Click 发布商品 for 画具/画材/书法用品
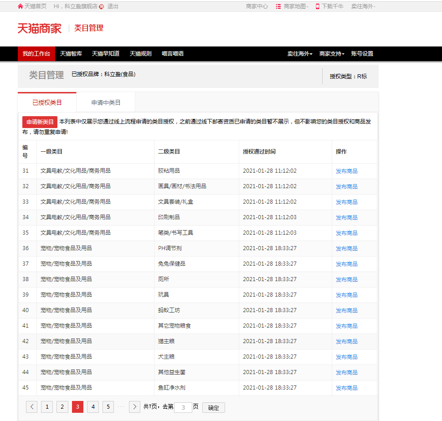 coord(346,186)
